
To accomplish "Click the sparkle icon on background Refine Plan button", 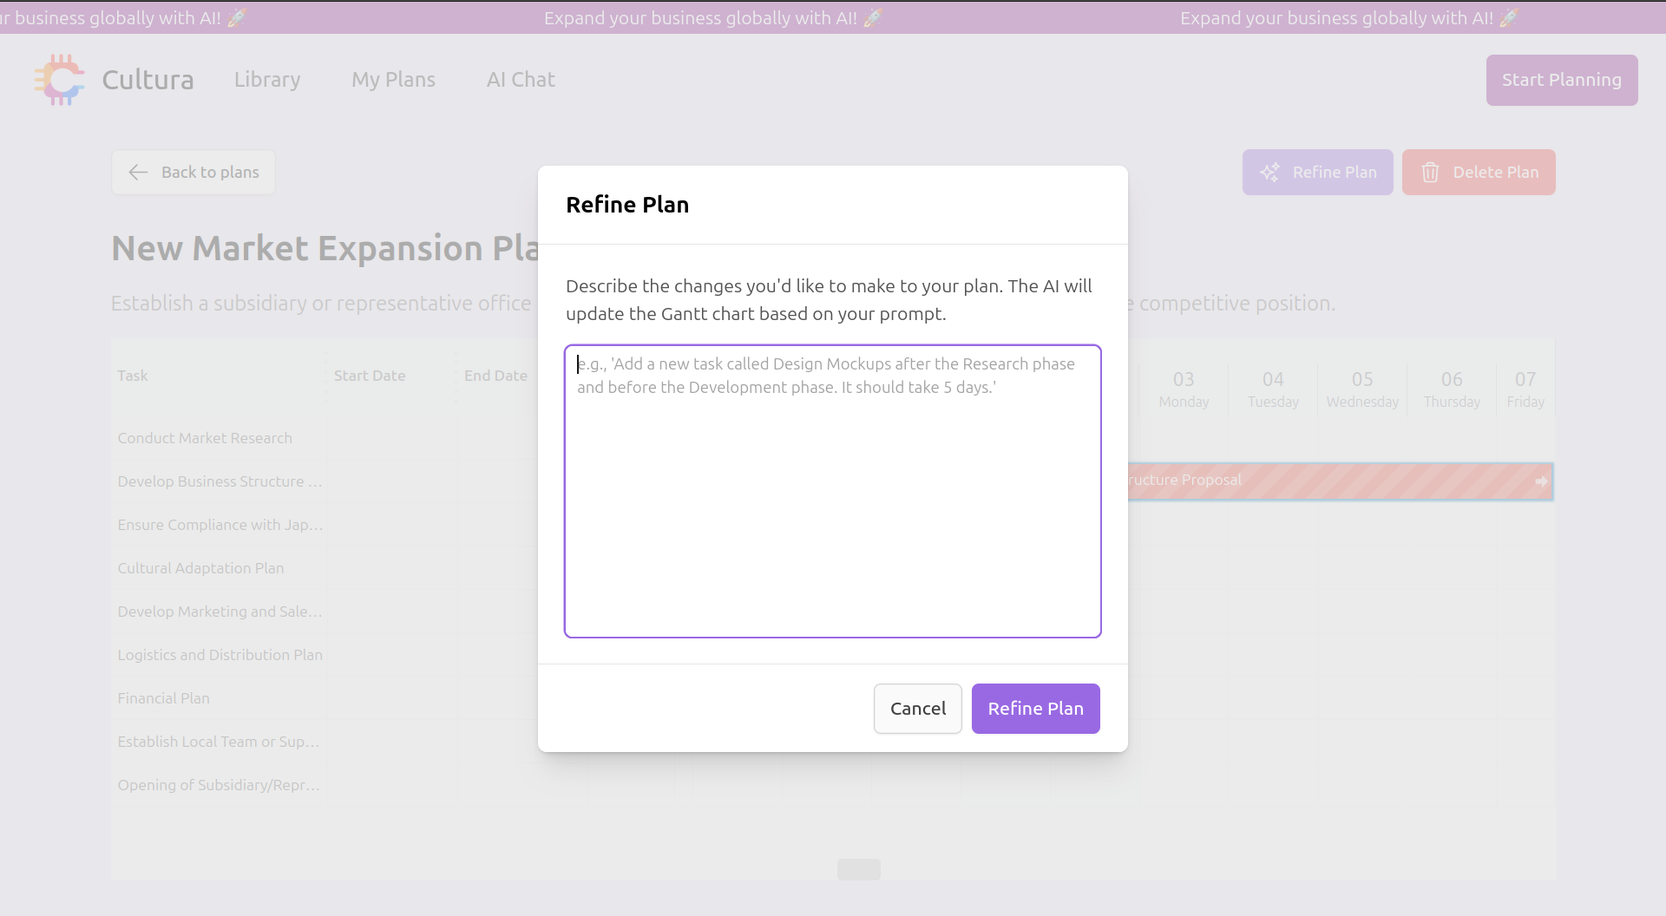I will coord(1269,173).
